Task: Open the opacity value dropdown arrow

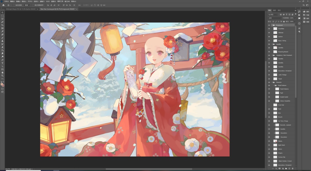Action: click(x=295, y=18)
